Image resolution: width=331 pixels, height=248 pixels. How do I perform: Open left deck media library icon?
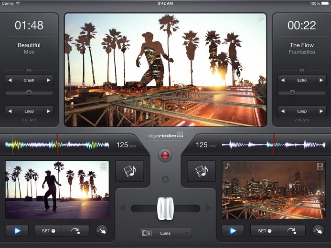[x=129, y=171]
